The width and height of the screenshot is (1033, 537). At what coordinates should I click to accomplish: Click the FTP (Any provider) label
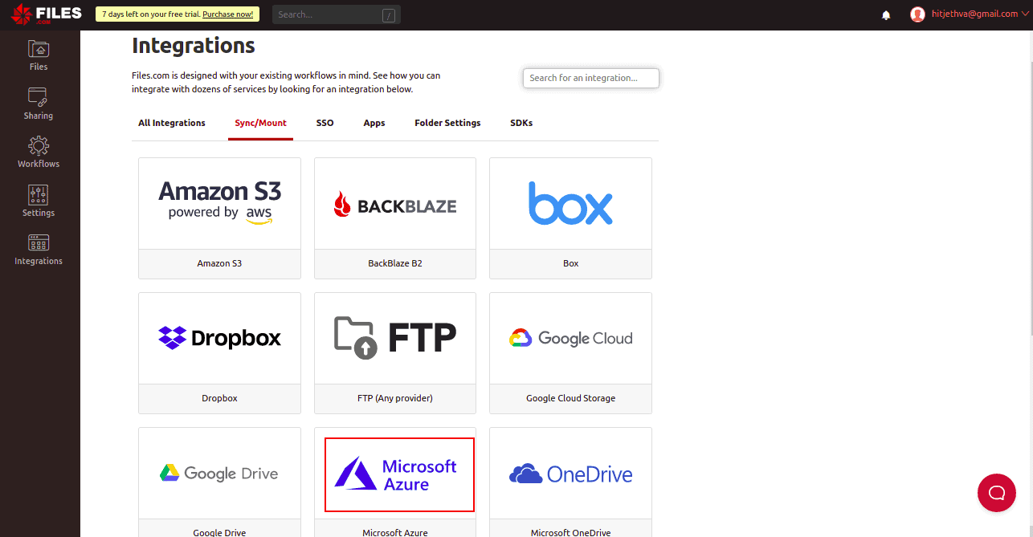click(x=395, y=398)
